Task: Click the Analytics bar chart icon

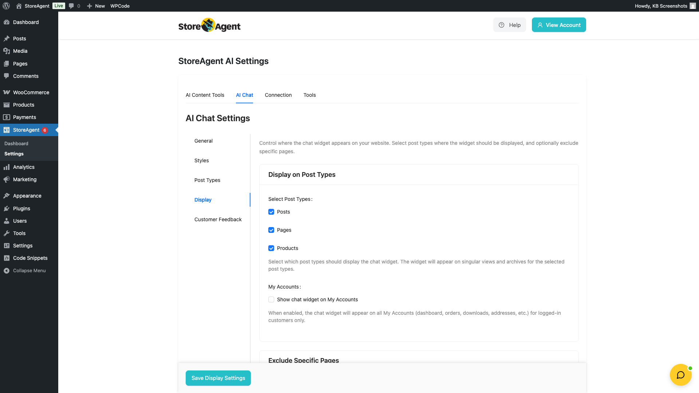Action: (x=7, y=167)
